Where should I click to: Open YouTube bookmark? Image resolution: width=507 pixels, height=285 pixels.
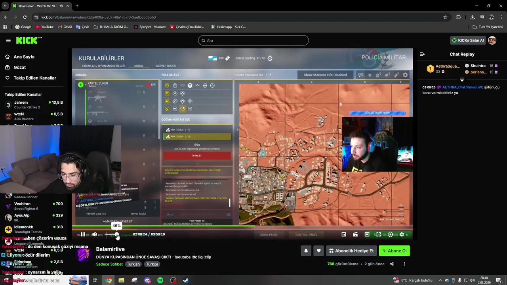click(44, 27)
